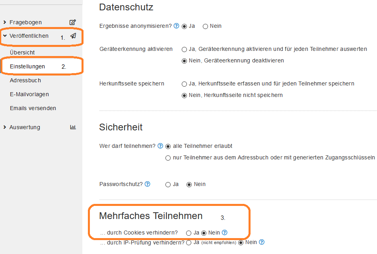Open Emails versenden page
This screenshot has width=377, height=254.
(33, 108)
